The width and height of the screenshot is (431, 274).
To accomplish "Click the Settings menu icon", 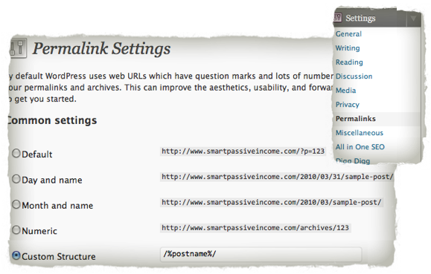I will (x=337, y=18).
